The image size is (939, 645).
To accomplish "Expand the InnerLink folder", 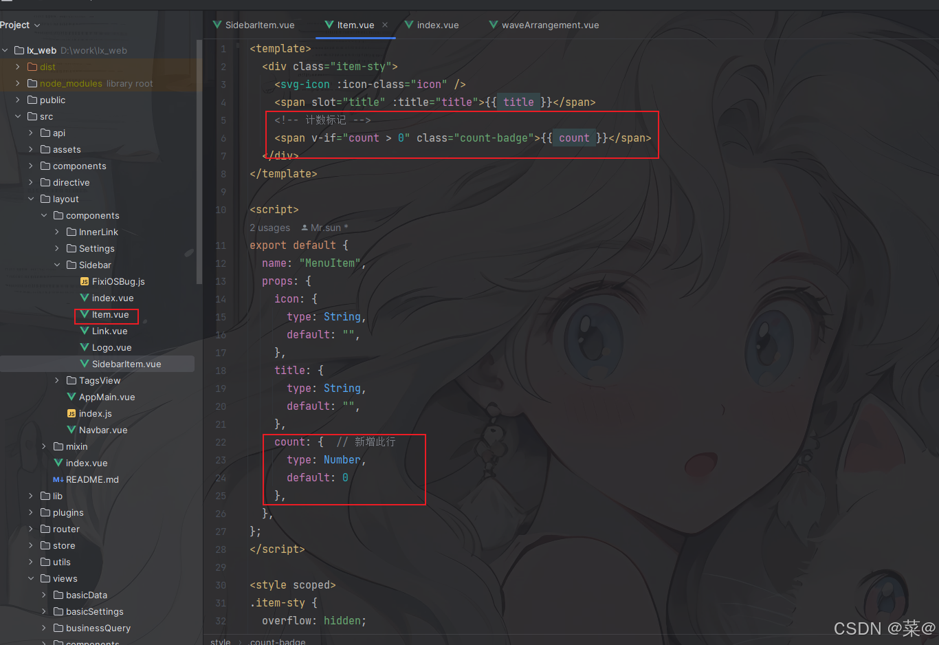I will [57, 232].
